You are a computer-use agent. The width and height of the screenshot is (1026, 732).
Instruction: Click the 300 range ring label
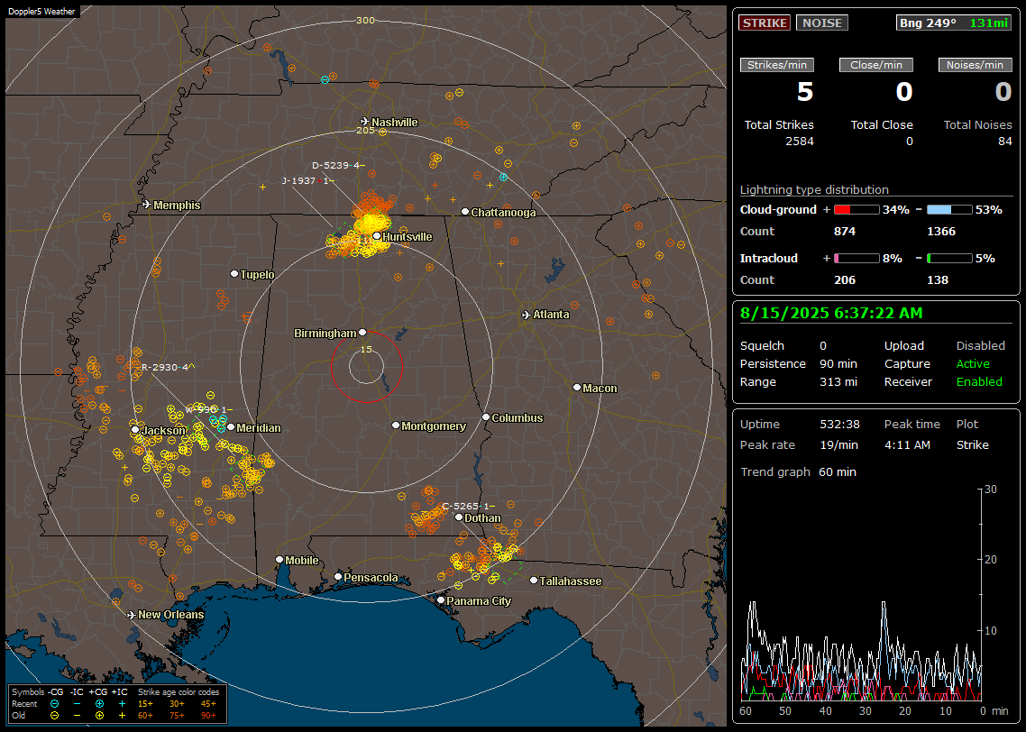pyautogui.click(x=365, y=20)
